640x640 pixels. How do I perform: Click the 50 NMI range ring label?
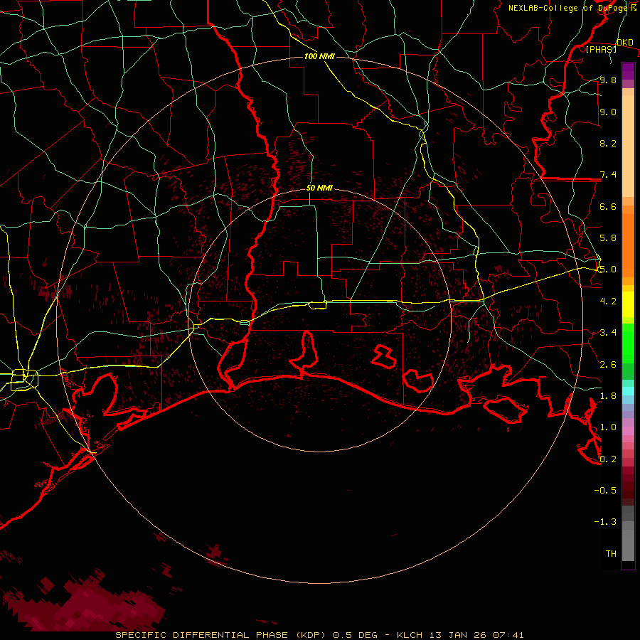tap(319, 188)
